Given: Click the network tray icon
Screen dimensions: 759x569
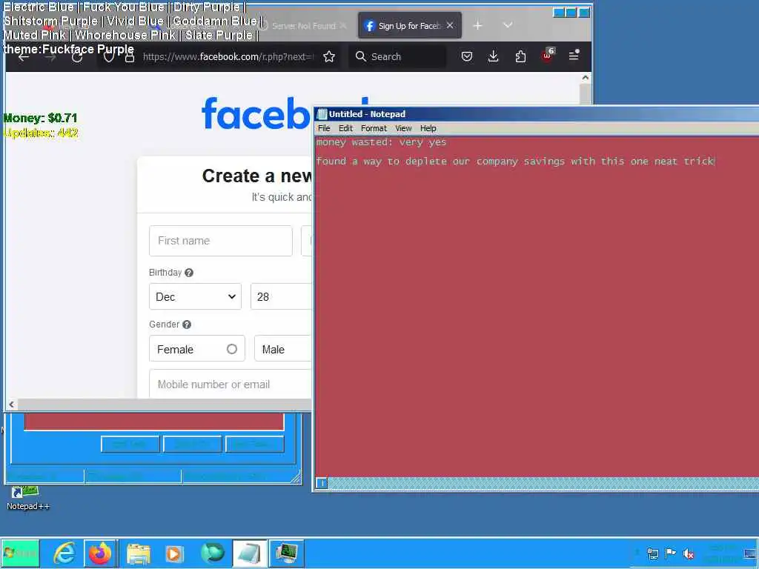Looking at the screenshot, I should click(x=652, y=553).
